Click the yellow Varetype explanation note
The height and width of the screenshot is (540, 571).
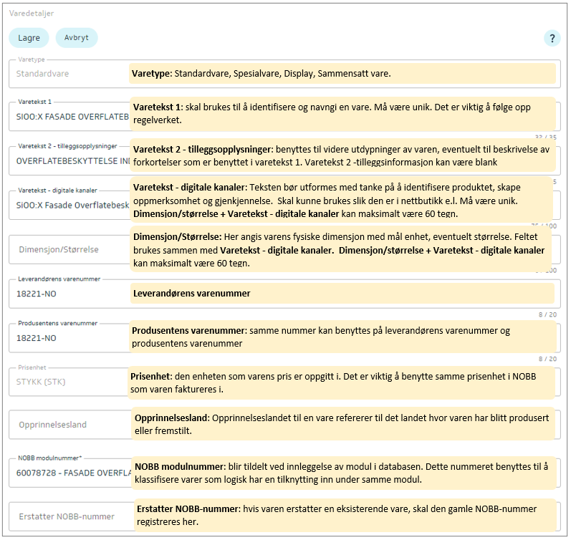[342, 74]
